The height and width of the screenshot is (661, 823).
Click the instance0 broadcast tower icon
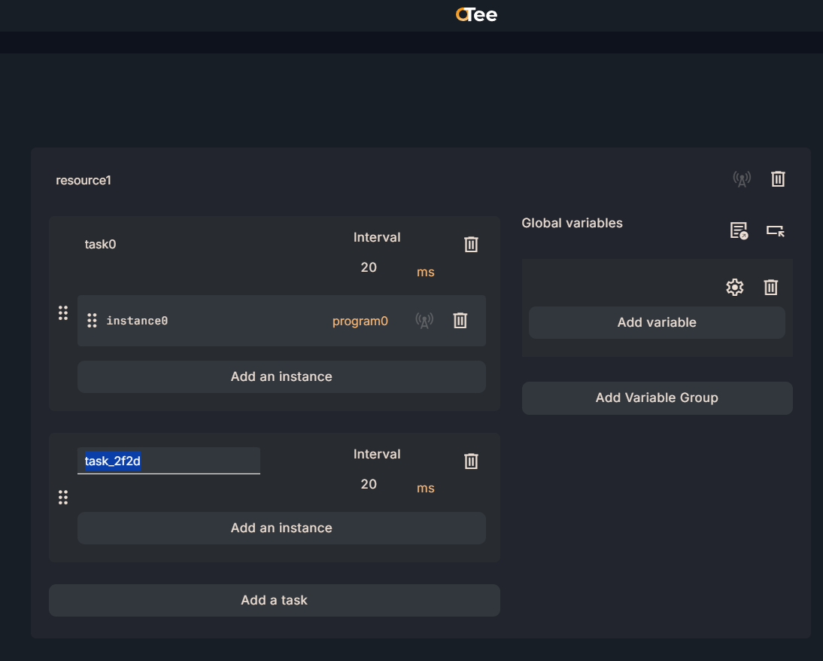click(424, 321)
